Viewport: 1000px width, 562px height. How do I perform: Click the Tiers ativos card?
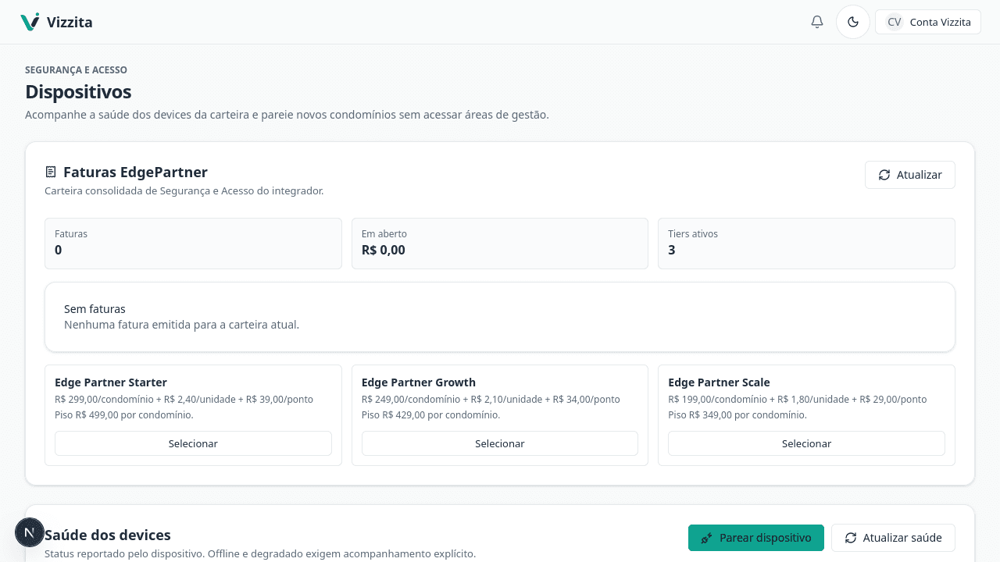tap(806, 244)
